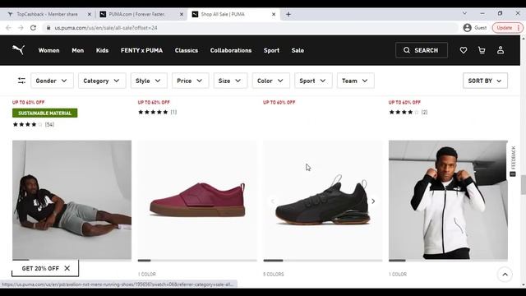Screen dimensions: 526x296
Task: Click image progress bar under black shoe
Action: click(323, 261)
